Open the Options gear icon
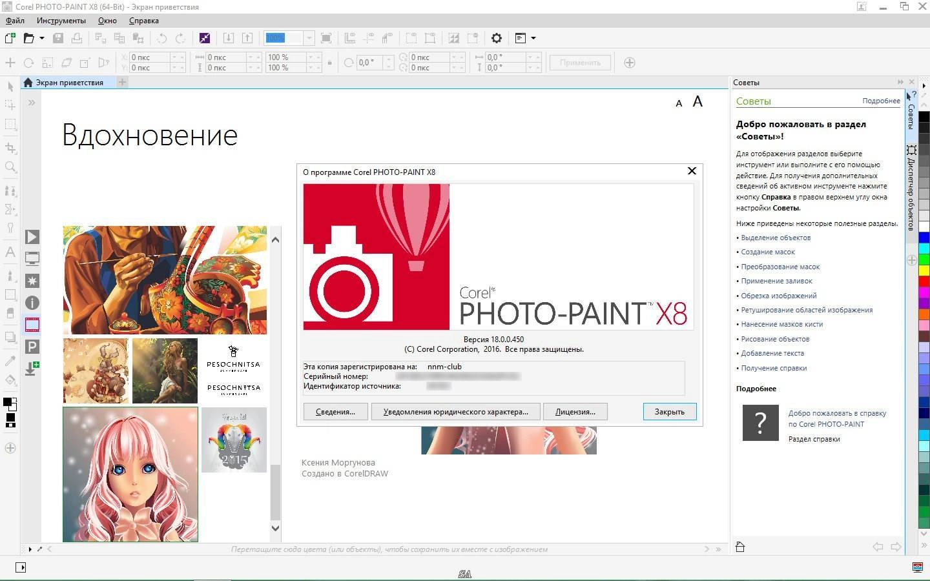This screenshot has width=930, height=581. pyautogui.click(x=496, y=38)
